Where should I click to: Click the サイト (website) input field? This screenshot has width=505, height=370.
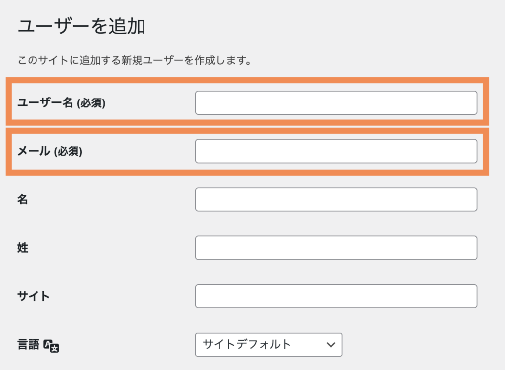[336, 296]
